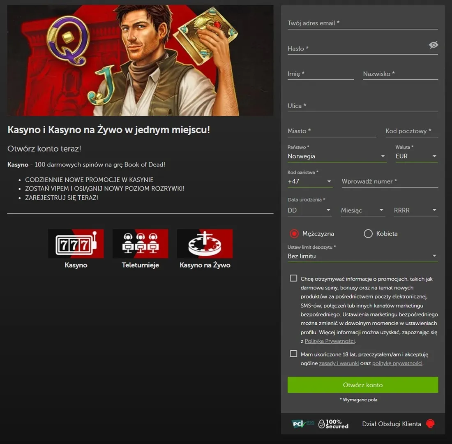
Task: Open the Teleturnieje players icon
Action: pyautogui.click(x=141, y=243)
